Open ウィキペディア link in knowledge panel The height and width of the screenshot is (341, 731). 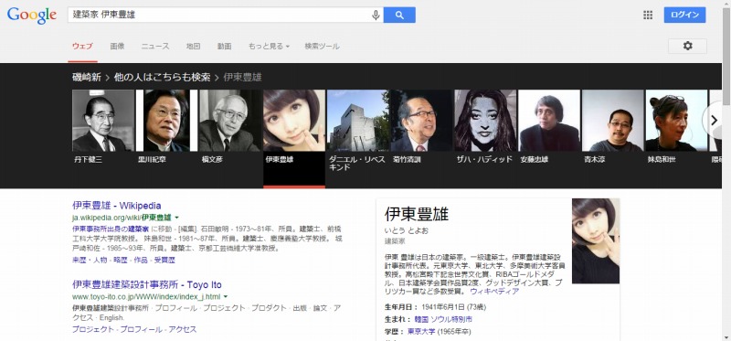[494, 291]
